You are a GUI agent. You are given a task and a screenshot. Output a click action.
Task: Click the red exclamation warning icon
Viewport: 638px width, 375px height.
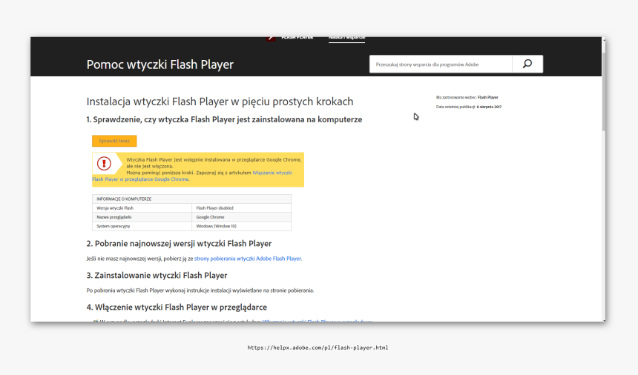pyautogui.click(x=104, y=163)
